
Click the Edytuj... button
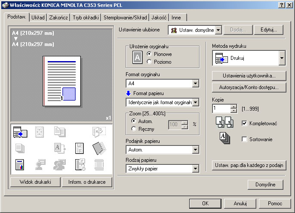click(269, 30)
